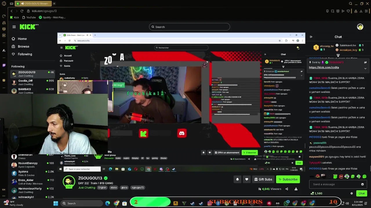Viewport: 371px width, 208px height.
Task: Click the kick.com/zgougou13 address bar
Action: pos(44,11)
